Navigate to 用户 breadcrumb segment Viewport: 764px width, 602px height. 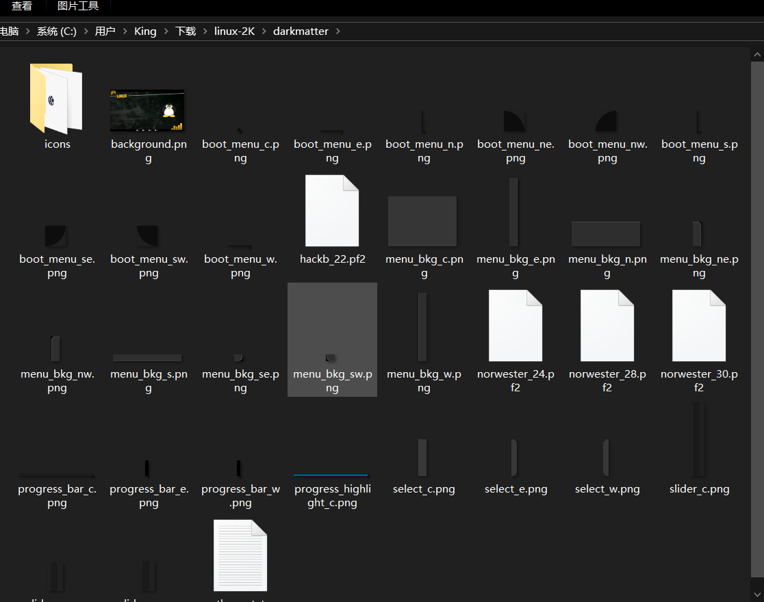[x=105, y=31]
